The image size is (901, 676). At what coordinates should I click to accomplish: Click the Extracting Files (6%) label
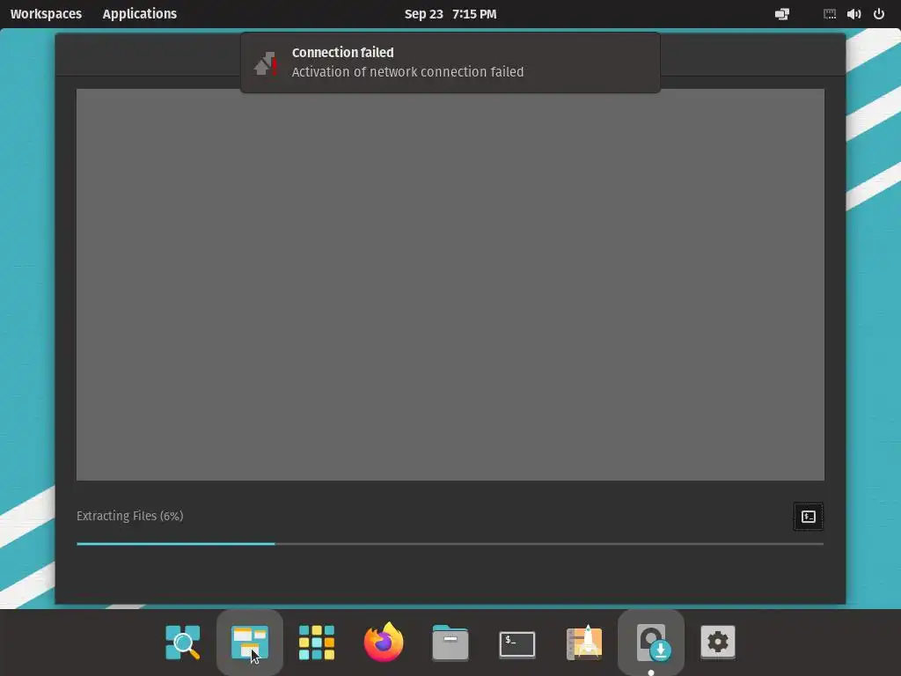point(130,516)
